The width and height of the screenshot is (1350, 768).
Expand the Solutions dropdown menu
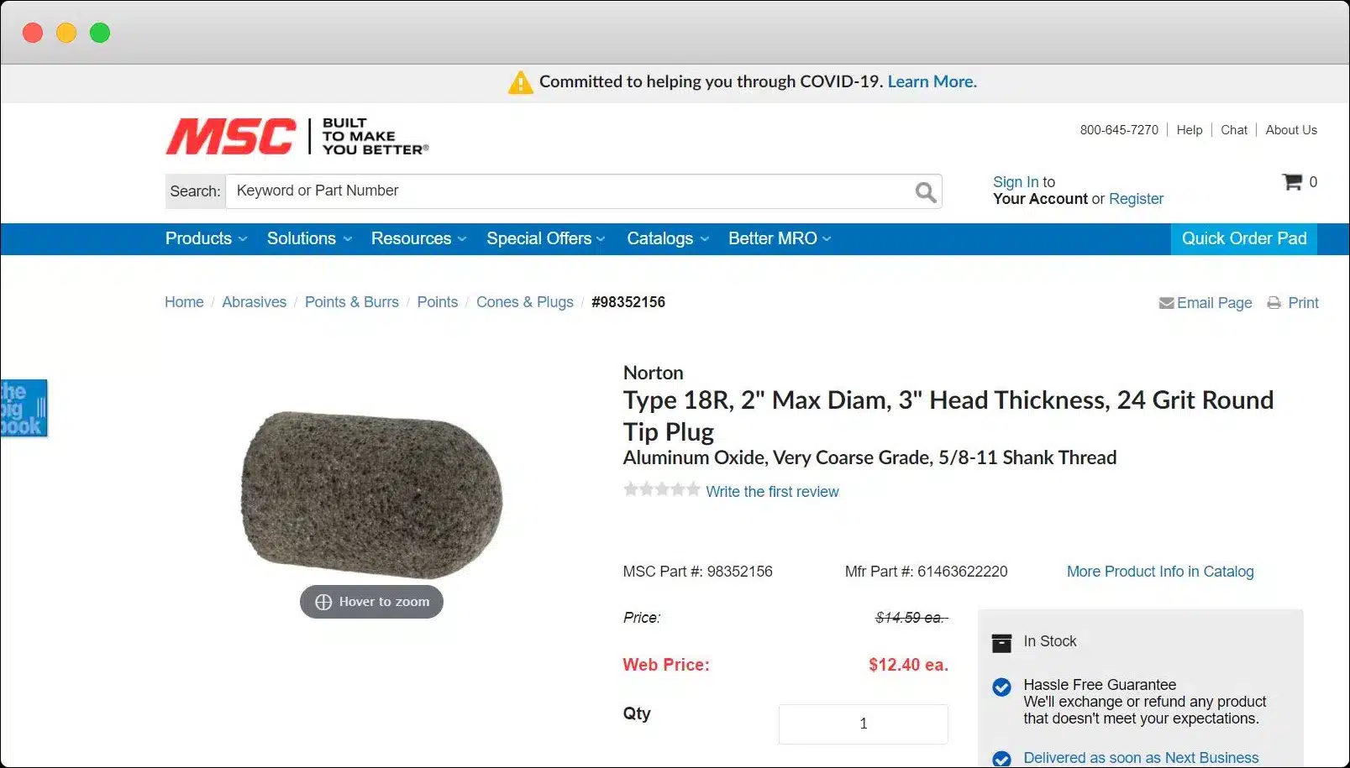(309, 239)
